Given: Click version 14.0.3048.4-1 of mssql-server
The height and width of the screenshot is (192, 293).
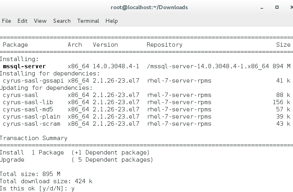Looking at the screenshot, I should (x=116, y=66).
